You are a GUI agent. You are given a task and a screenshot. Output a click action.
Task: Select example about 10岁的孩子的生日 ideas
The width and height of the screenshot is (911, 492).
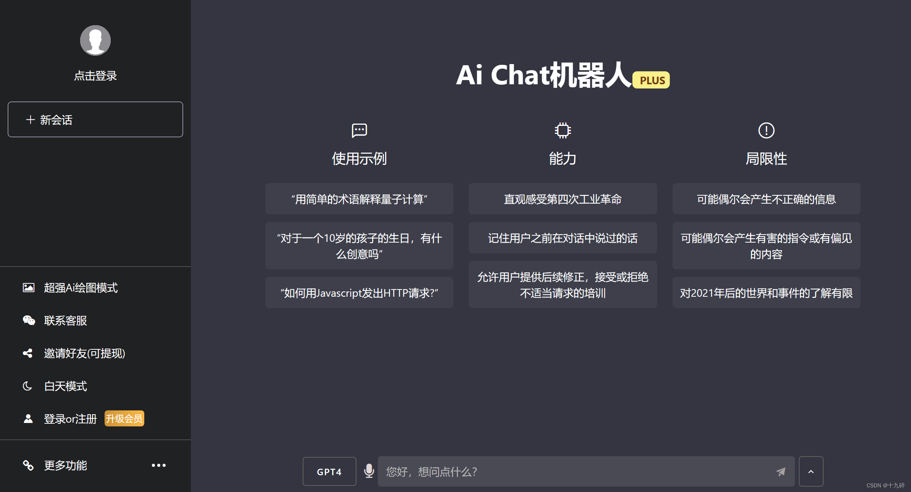click(x=359, y=246)
